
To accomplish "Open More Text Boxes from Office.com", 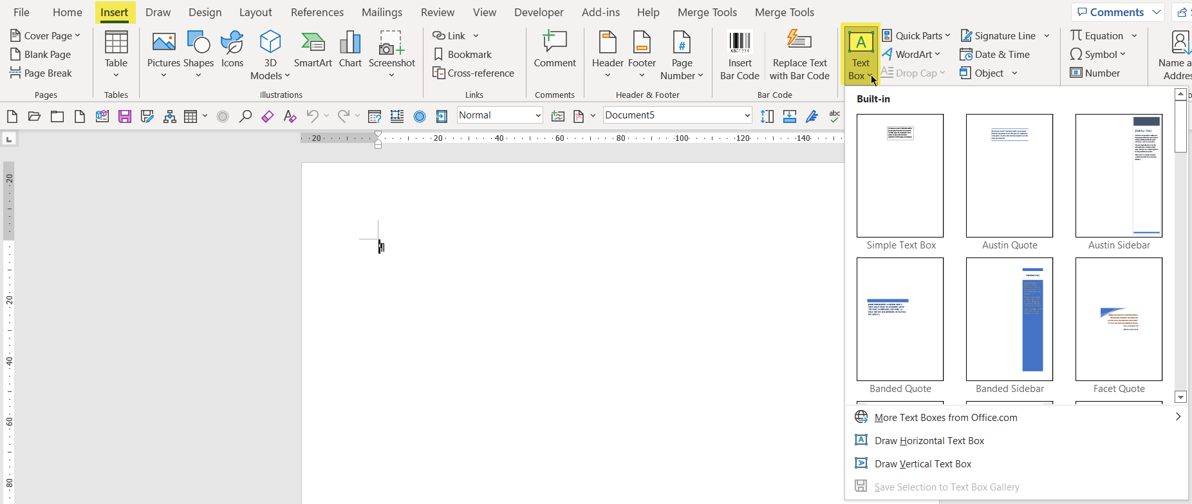I will pos(1016,418).
